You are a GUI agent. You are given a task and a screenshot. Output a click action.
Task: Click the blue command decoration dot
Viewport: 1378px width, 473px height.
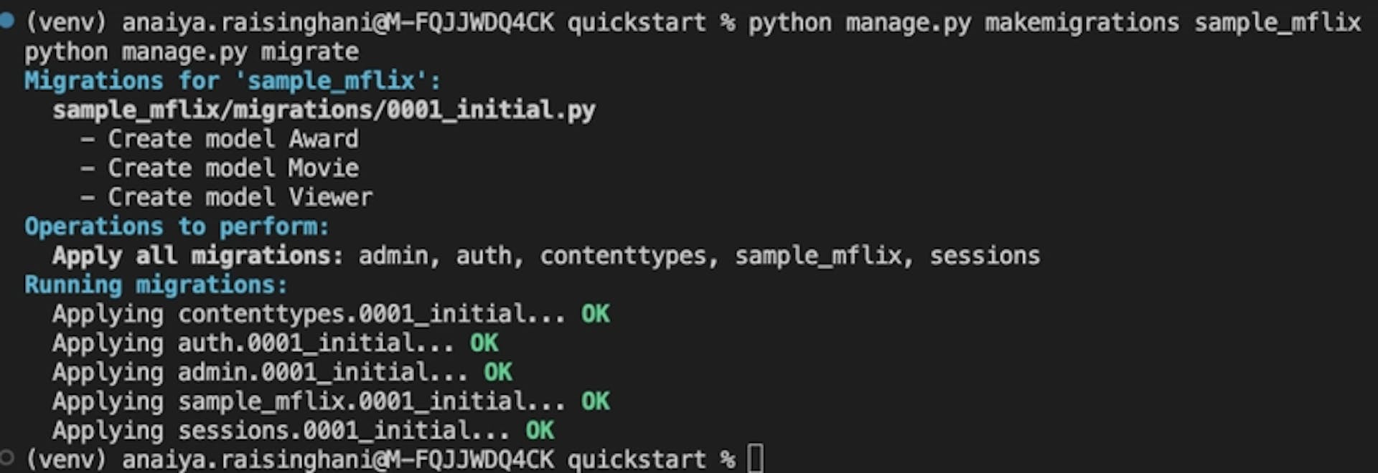7,21
